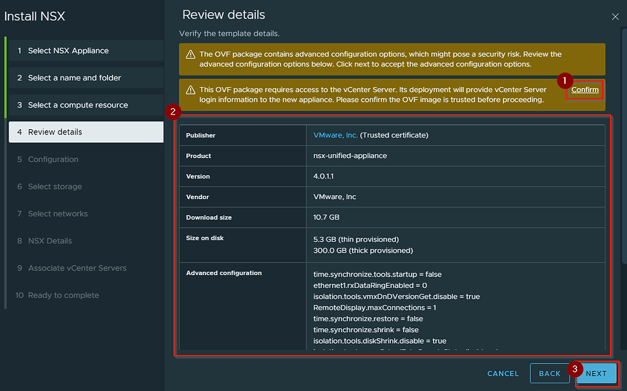The width and height of the screenshot is (627, 391).
Task: Click the vendor value VMware, Inc
Action: click(x=335, y=196)
